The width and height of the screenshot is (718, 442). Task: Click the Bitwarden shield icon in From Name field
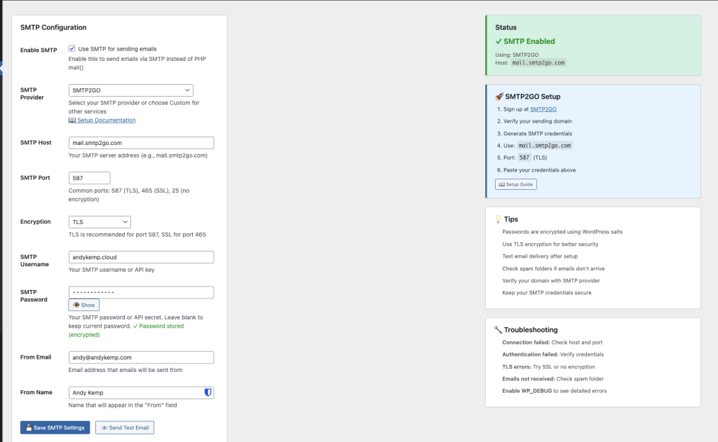(x=208, y=393)
